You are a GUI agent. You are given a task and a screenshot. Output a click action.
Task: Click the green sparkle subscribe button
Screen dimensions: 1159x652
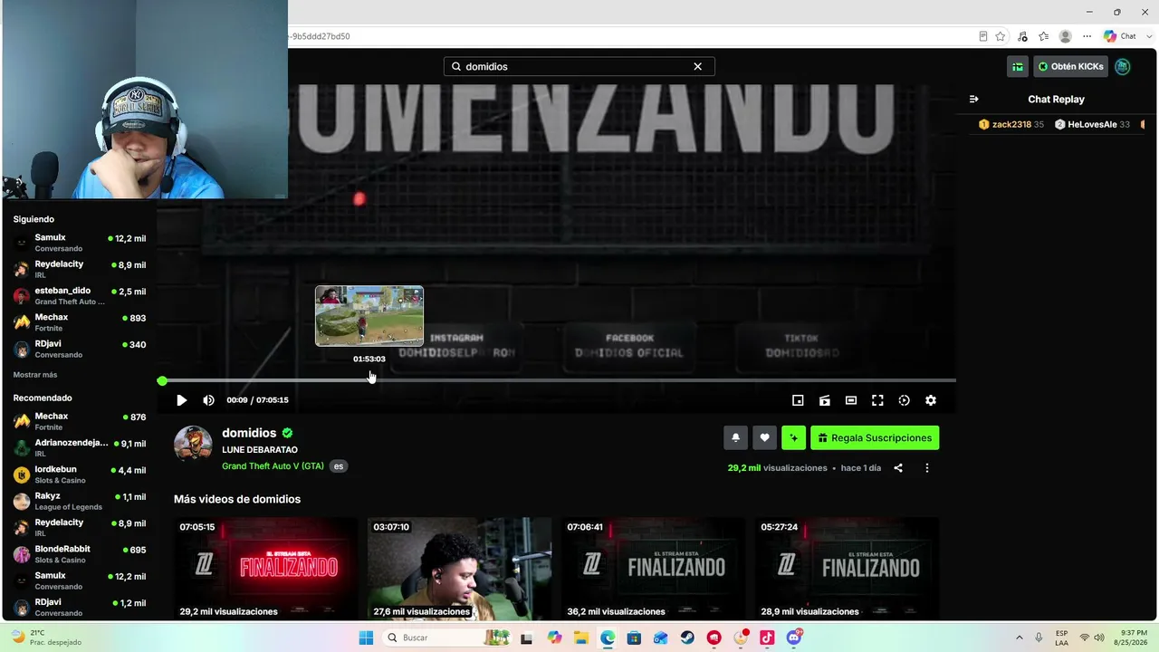pos(793,437)
